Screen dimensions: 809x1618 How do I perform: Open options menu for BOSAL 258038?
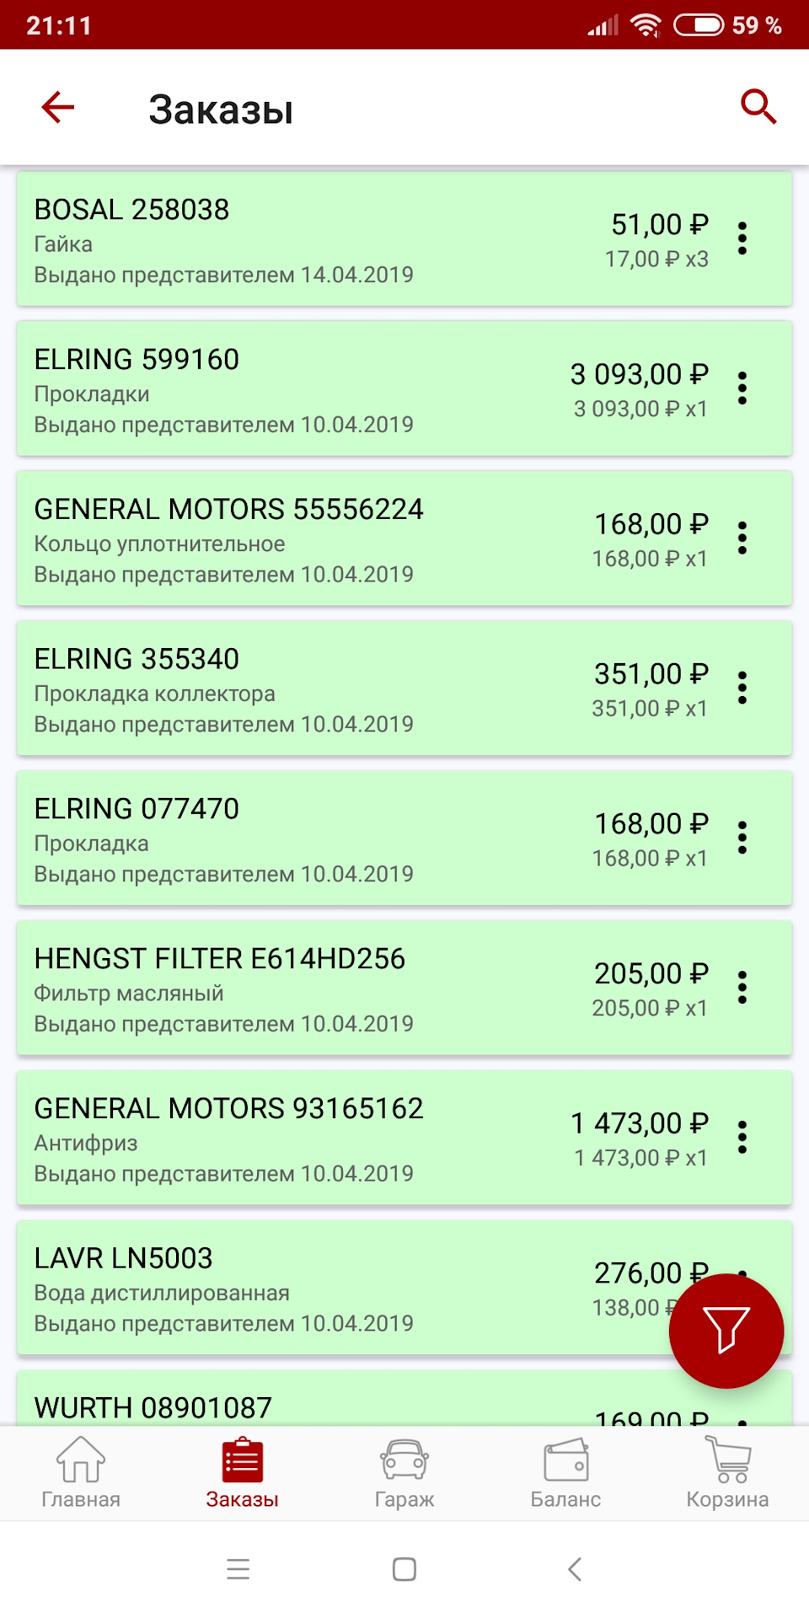click(x=742, y=239)
